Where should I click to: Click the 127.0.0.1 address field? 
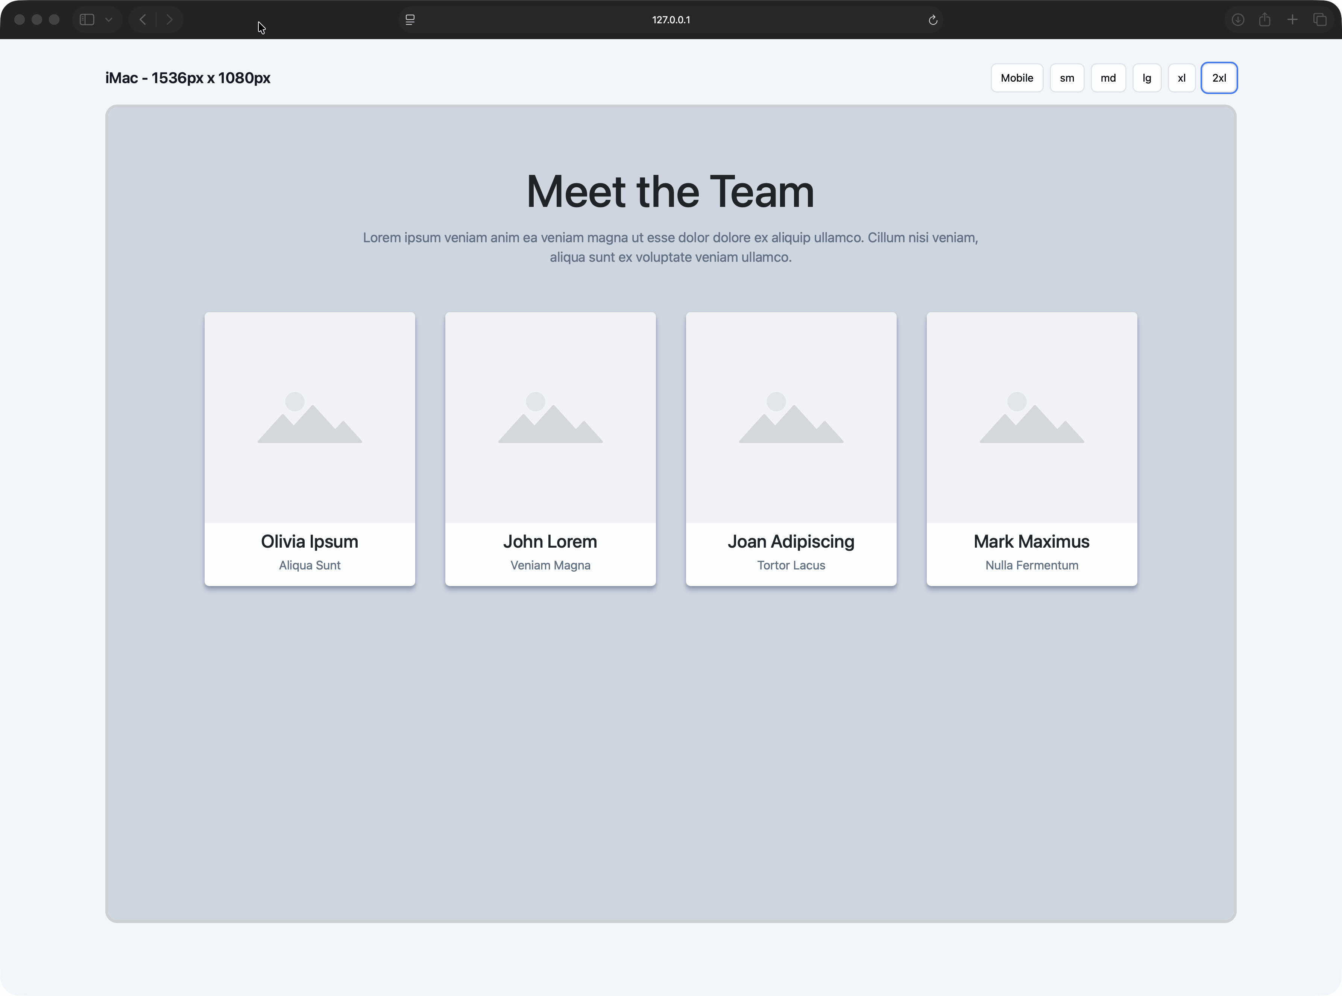[670, 20]
